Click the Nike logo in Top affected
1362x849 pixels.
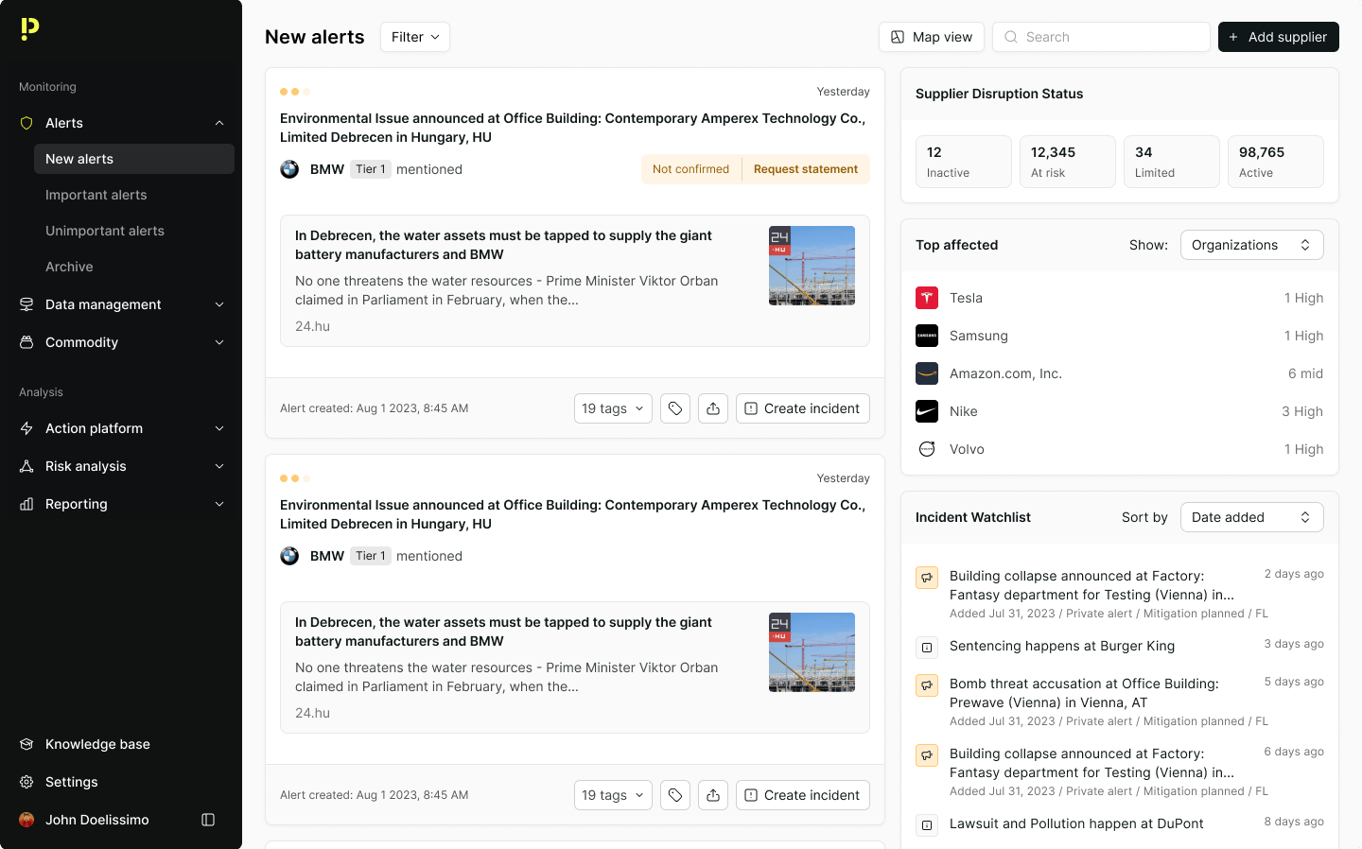[927, 411]
